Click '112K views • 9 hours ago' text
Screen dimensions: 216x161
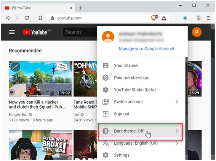coord(31,120)
